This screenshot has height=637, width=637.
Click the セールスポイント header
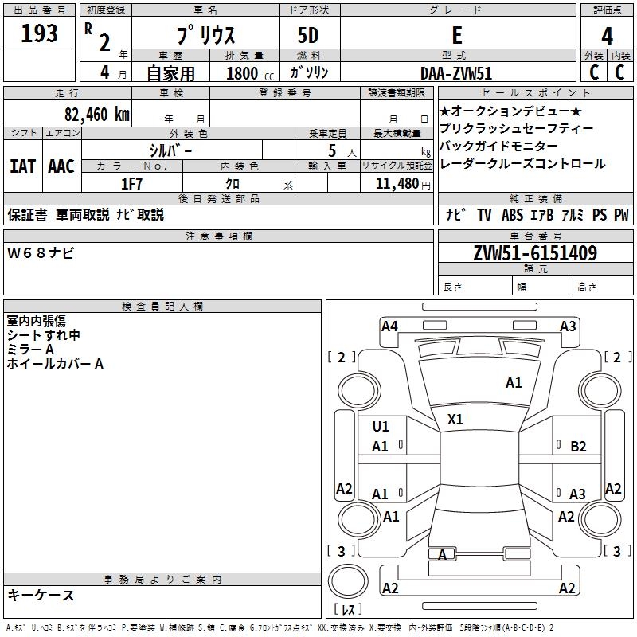[536, 93]
